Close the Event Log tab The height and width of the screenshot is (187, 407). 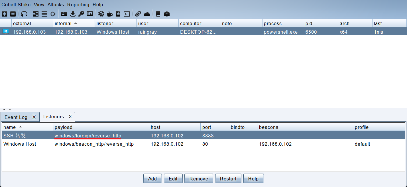pyautogui.click(x=34, y=117)
